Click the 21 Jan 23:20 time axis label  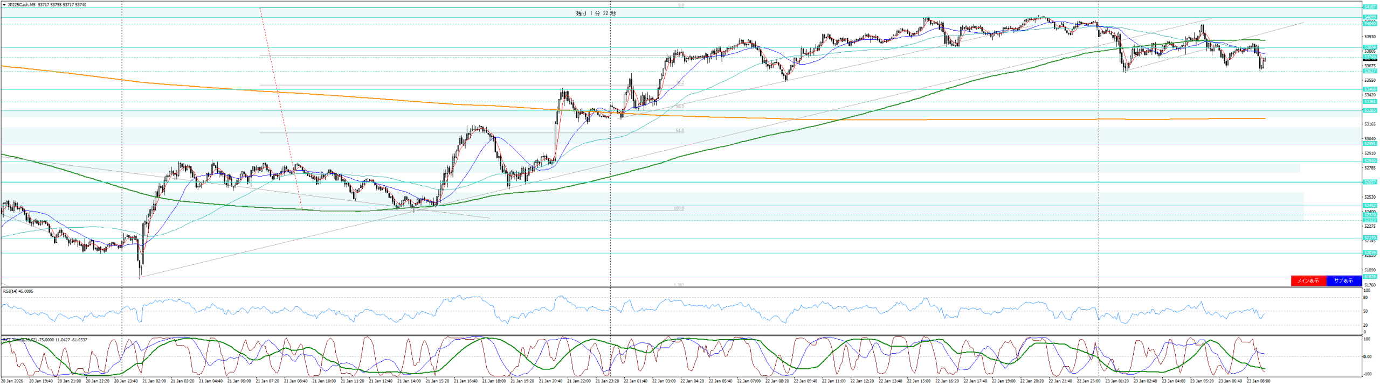click(x=606, y=381)
